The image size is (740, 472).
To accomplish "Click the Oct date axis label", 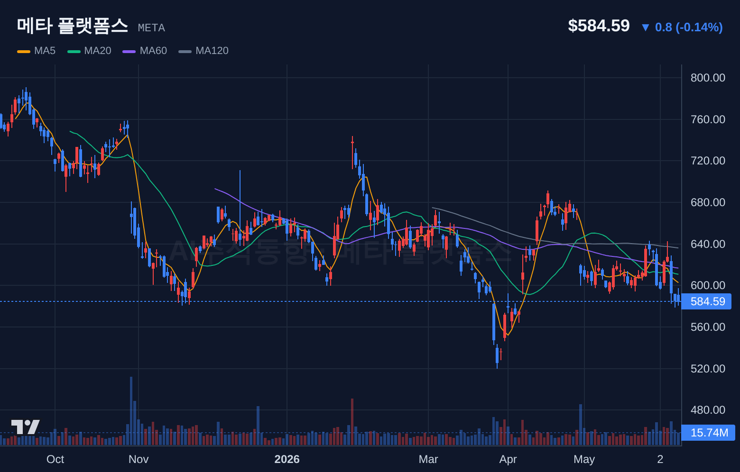I will (55, 459).
